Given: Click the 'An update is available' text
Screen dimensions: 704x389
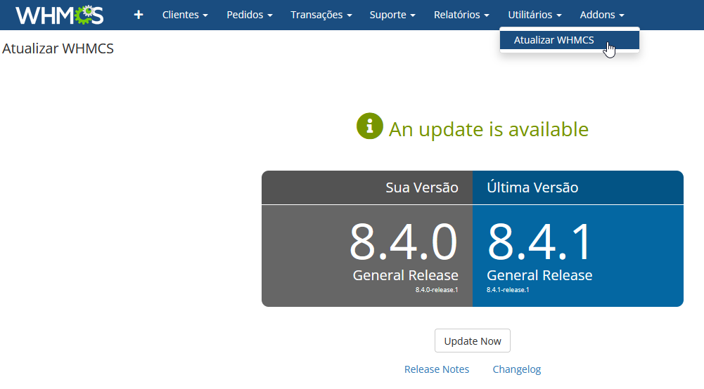Looking at the screenshot, I should [489, 129].
